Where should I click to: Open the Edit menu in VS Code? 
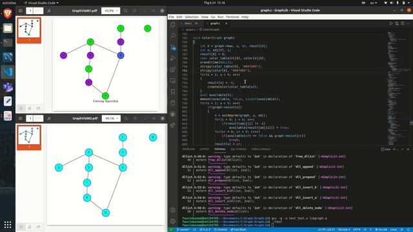tap(179, 17)
